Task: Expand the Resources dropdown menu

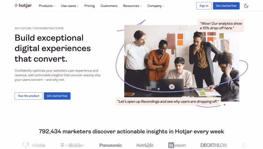Action: (132, 6)
